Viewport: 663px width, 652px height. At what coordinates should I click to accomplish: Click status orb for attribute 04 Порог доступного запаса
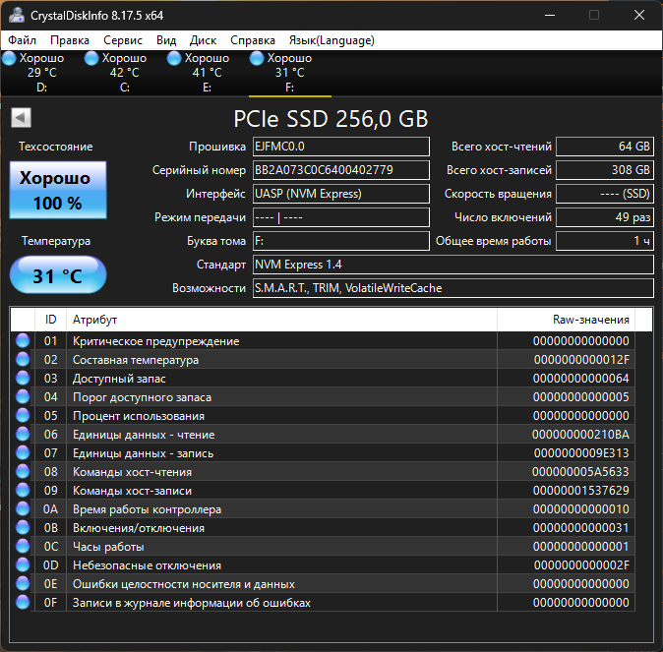[23, 396]
